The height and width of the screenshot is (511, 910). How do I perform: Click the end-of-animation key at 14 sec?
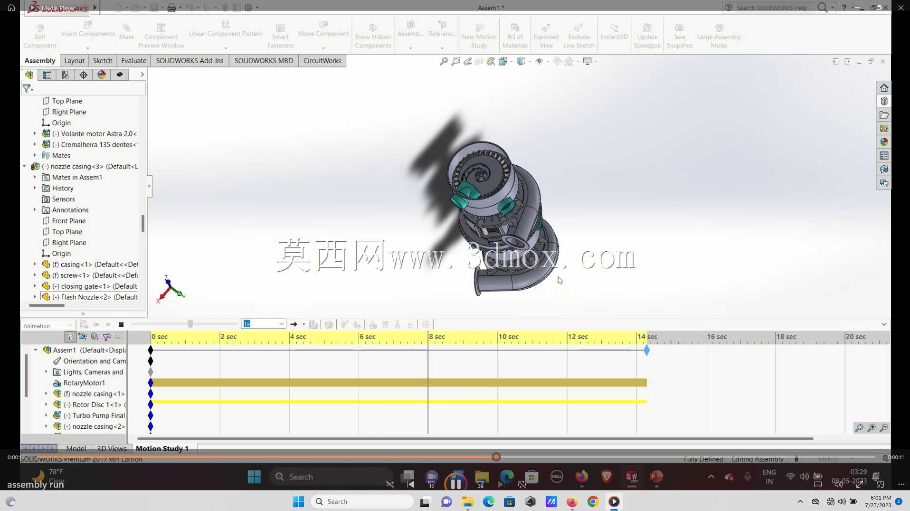[646, 350]
